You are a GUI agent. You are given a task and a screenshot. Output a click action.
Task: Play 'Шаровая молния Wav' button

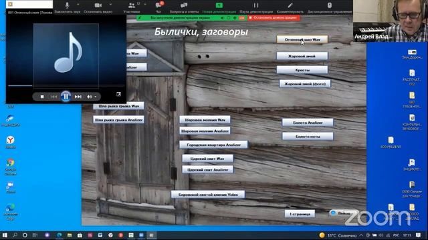[205, 120]
